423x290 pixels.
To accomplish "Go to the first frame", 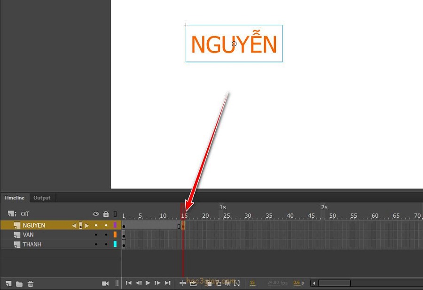I will [128, 283].
